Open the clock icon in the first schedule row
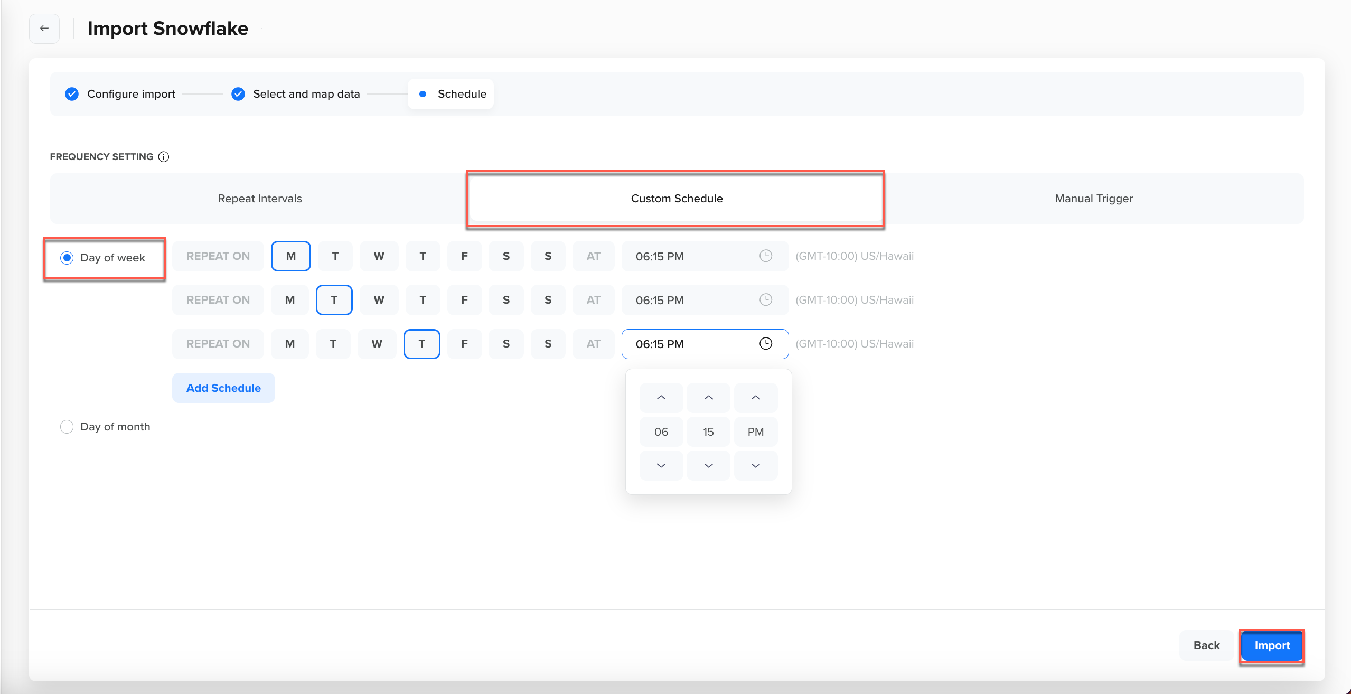1351x694 pixels. 765,256
